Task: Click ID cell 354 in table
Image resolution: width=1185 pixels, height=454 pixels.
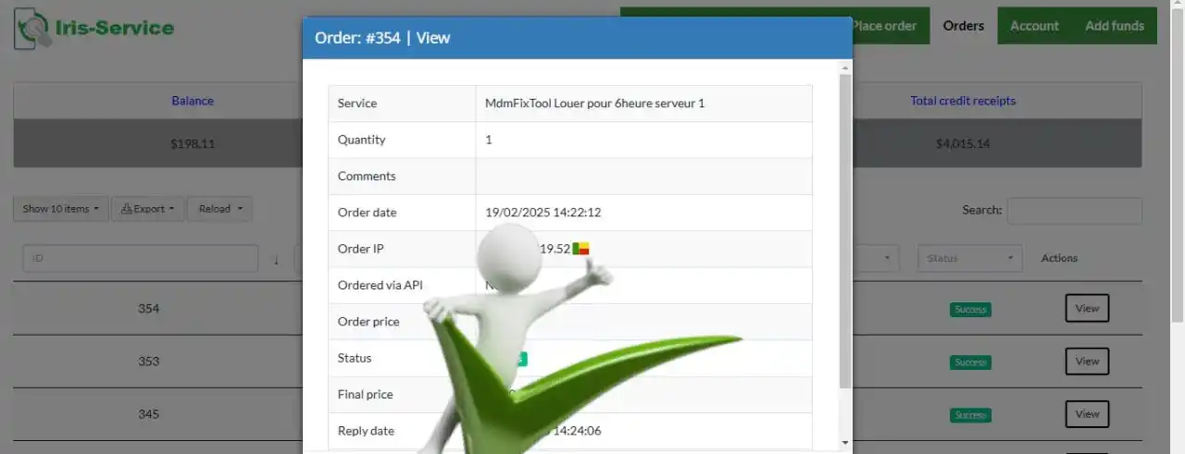Action: pyautogui.click(x=149, y=309)
